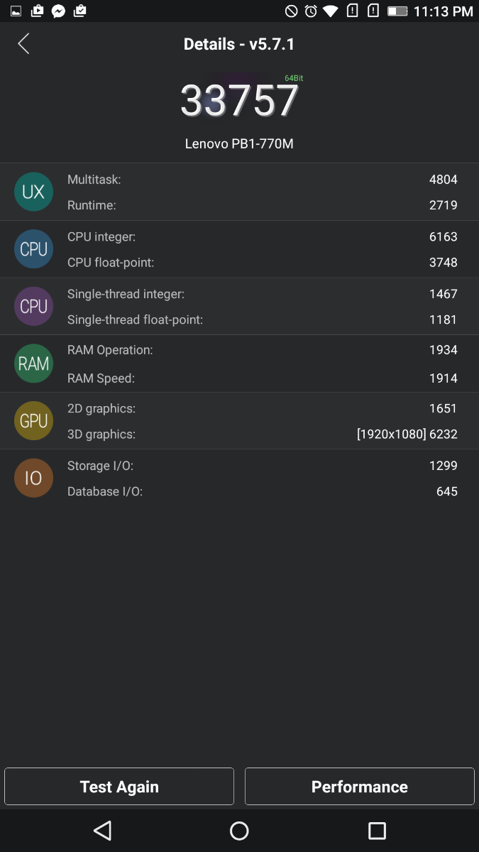
Task: Tap the blue CPU category icon
Action: (x=33, y=249)
